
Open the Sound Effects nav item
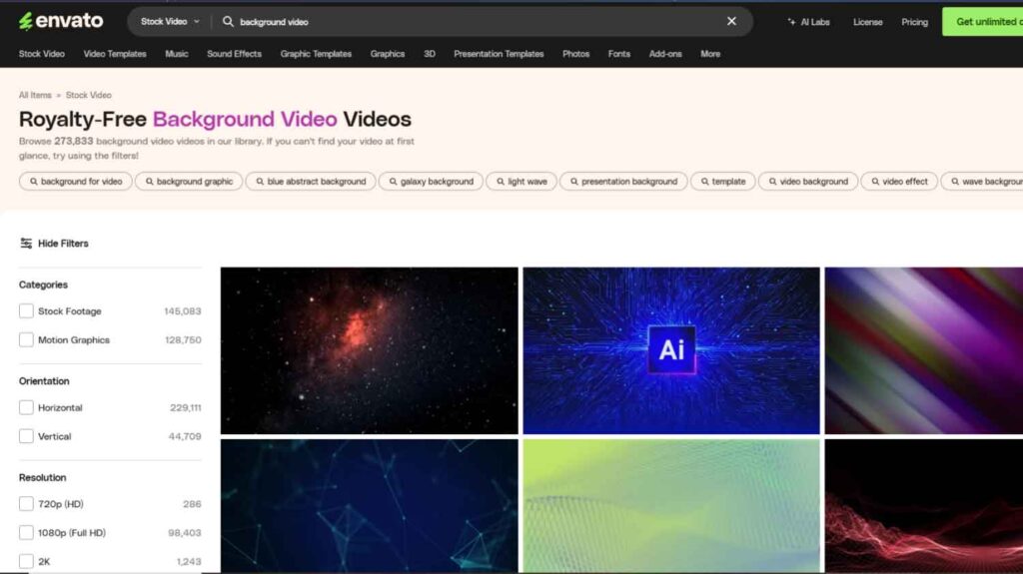point(234,54)
